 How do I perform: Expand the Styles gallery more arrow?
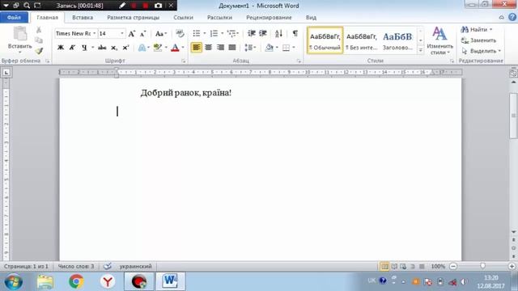coord(421,50)
